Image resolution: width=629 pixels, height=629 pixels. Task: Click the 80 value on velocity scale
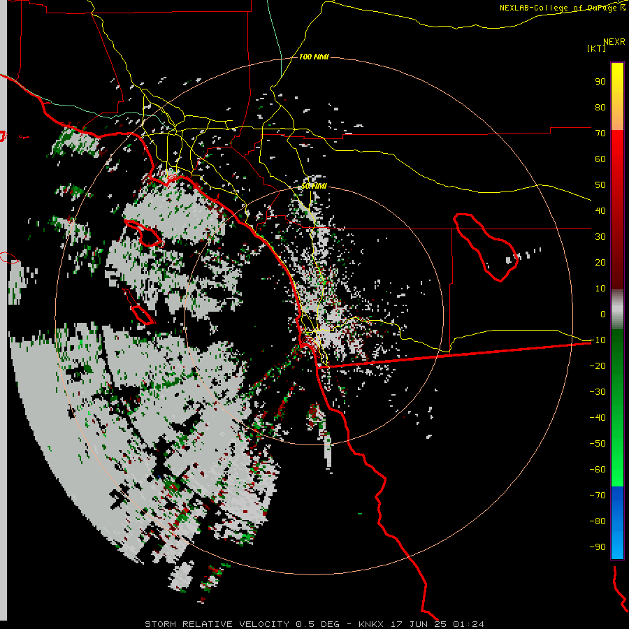point(600,107)
